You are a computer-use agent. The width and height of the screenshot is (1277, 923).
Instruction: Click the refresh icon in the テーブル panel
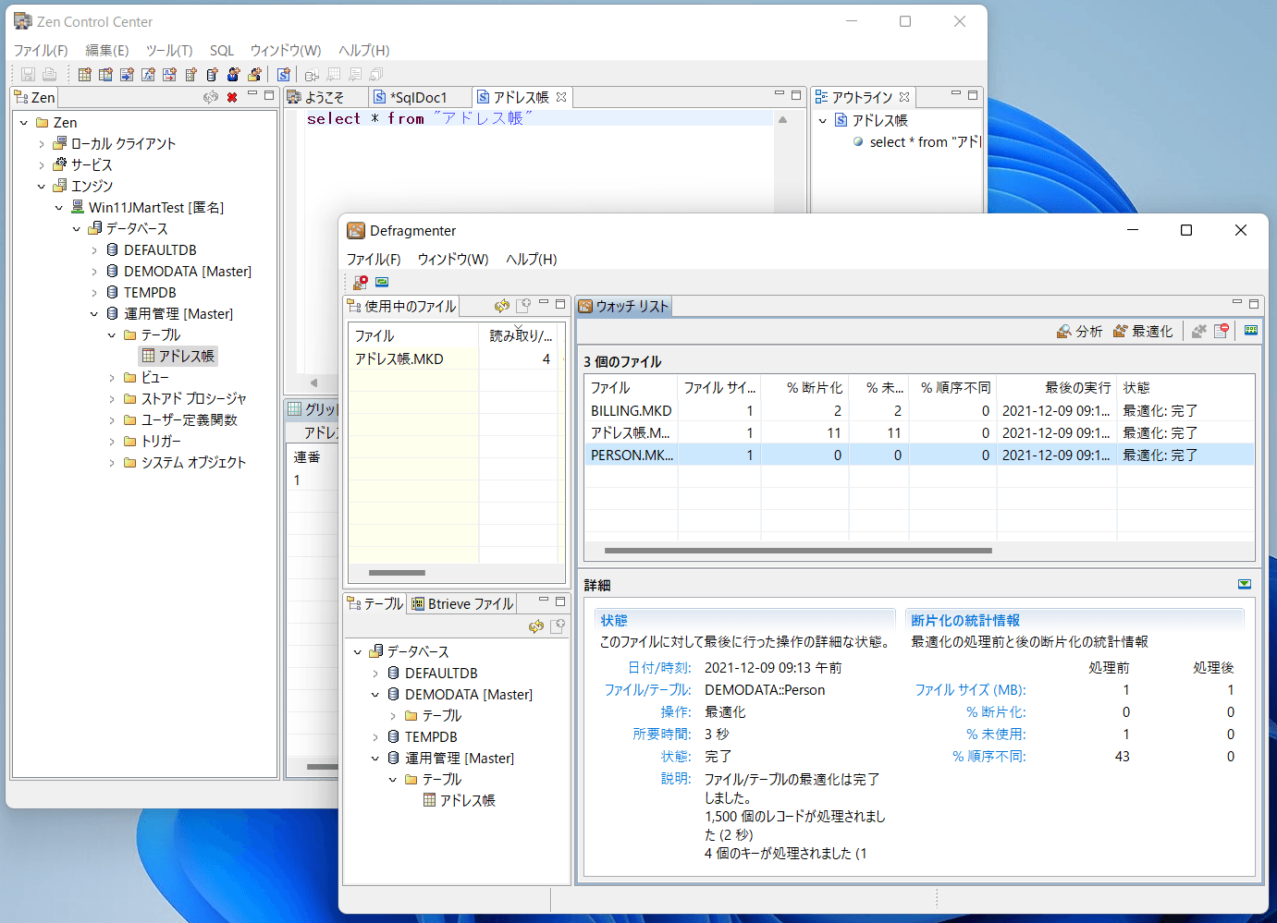tap(536, 626)
